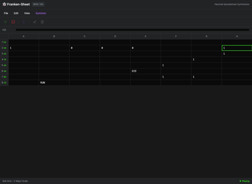Screen dimensions: 252x184
Task: Select cell D2 containing 0
Action: pos(115,48)
